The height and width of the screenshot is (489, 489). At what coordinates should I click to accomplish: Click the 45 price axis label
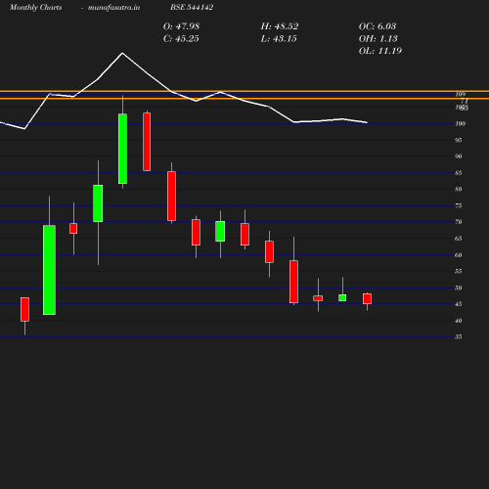point(459,304)
